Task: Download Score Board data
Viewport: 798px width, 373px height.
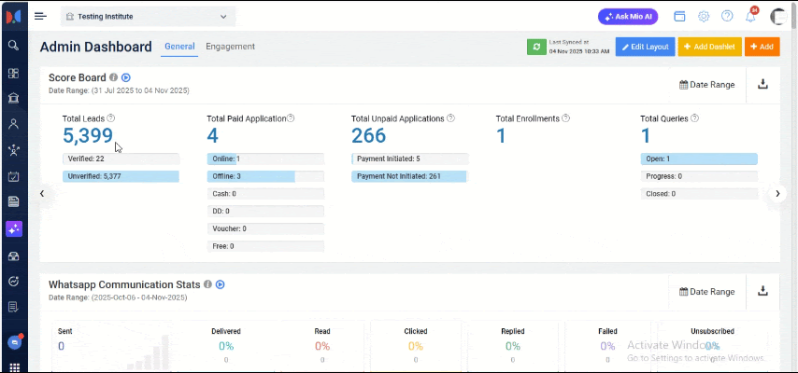Action: pyautogui.click(x=762, y=84)
